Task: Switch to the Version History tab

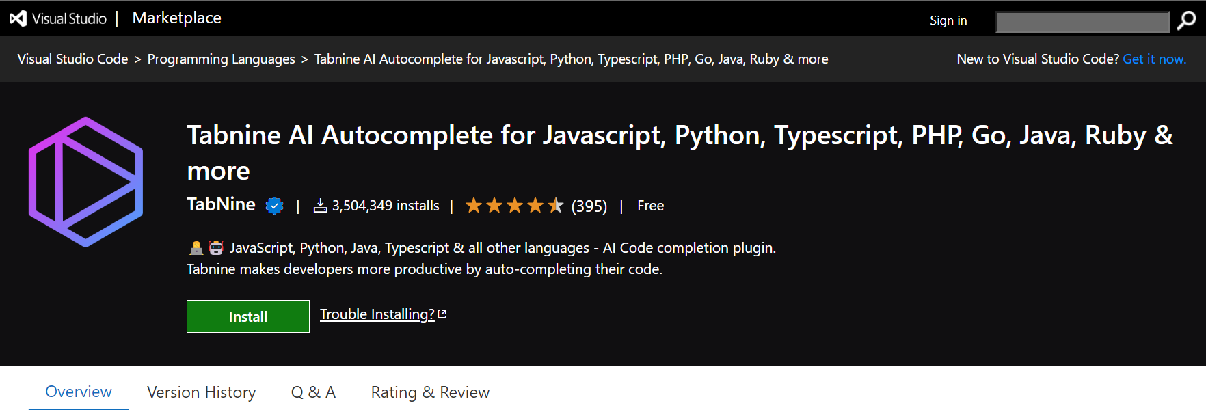Action: pos(202,392)
